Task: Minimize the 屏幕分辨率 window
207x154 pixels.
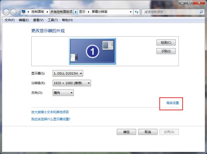Action: click(x=182, y=3)
